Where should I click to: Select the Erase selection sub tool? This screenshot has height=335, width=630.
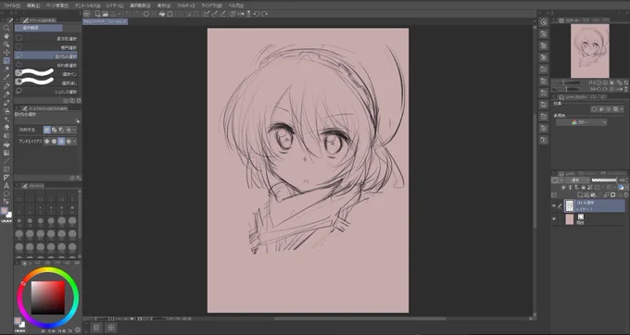(x=45, y=82)
